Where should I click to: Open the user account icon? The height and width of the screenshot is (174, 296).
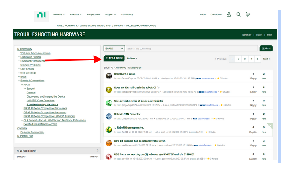point(229,14)
